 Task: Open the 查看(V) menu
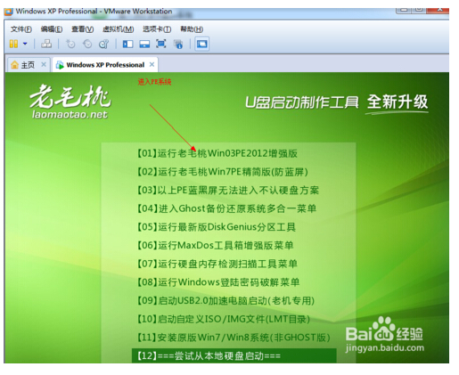82,29
